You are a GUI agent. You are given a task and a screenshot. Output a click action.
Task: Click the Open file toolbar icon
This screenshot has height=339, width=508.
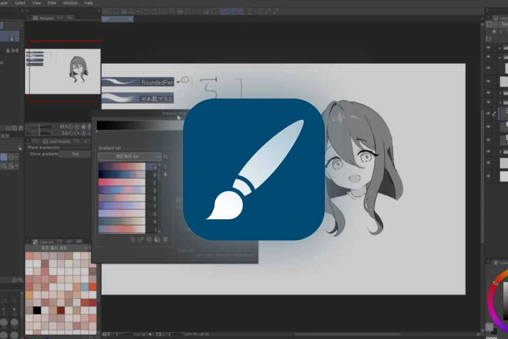tap(124, 11)
